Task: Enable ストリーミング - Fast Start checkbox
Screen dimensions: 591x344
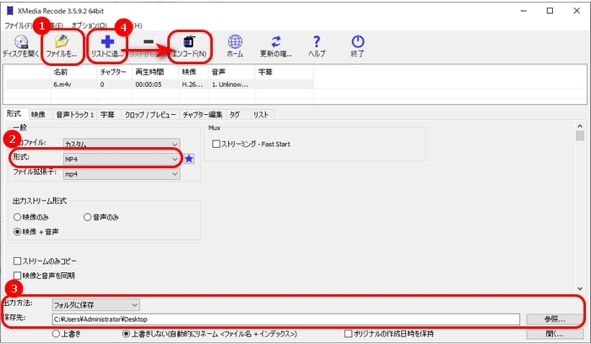Action: pos(218,145)
